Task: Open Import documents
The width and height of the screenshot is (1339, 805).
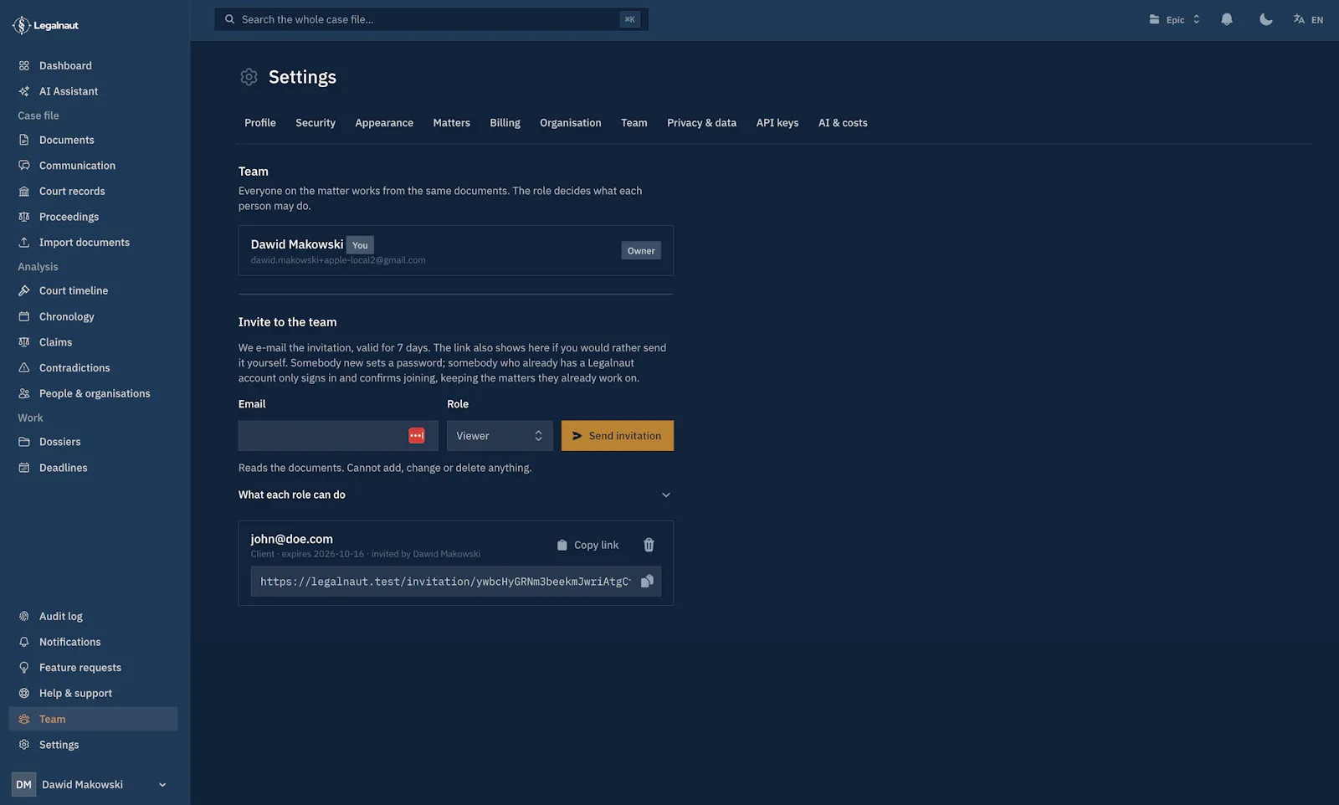Action: pos(93,243)
